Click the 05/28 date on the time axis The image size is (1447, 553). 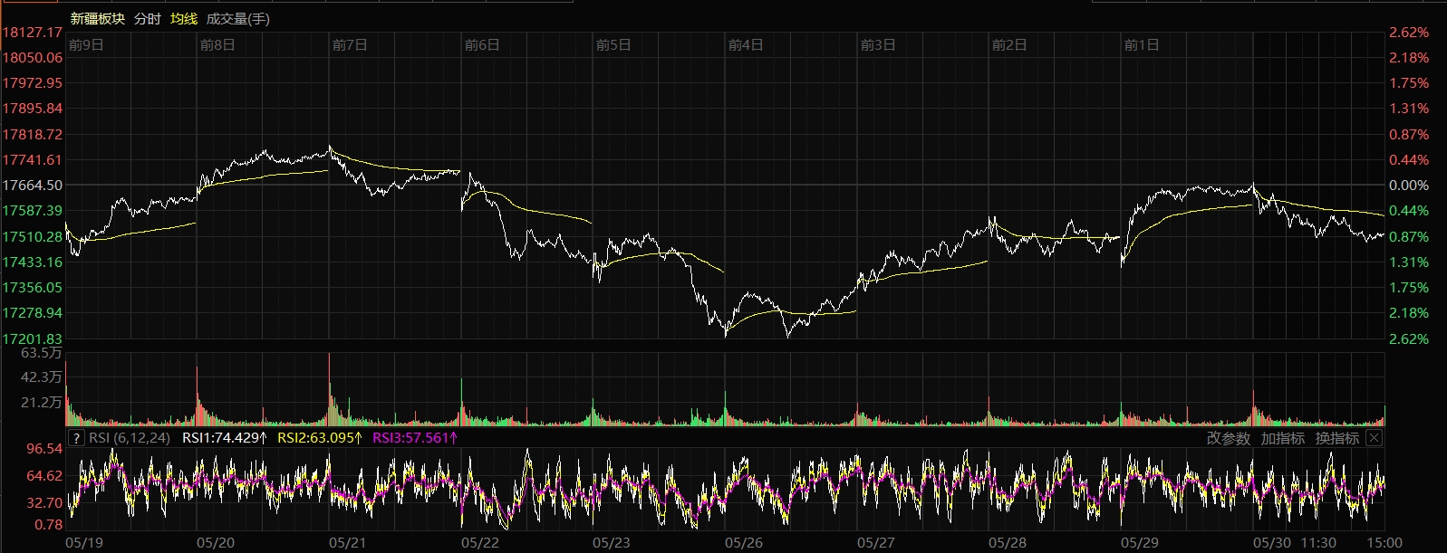click(x=1008, y=543)
